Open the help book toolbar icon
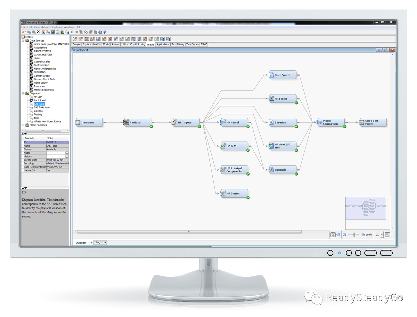 (105, 32)
